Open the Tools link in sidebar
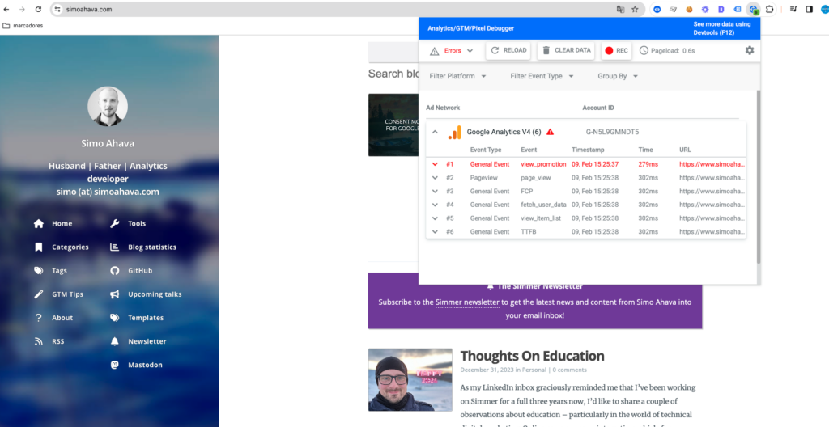Screen dimensions: 829x427 (137, 223)
